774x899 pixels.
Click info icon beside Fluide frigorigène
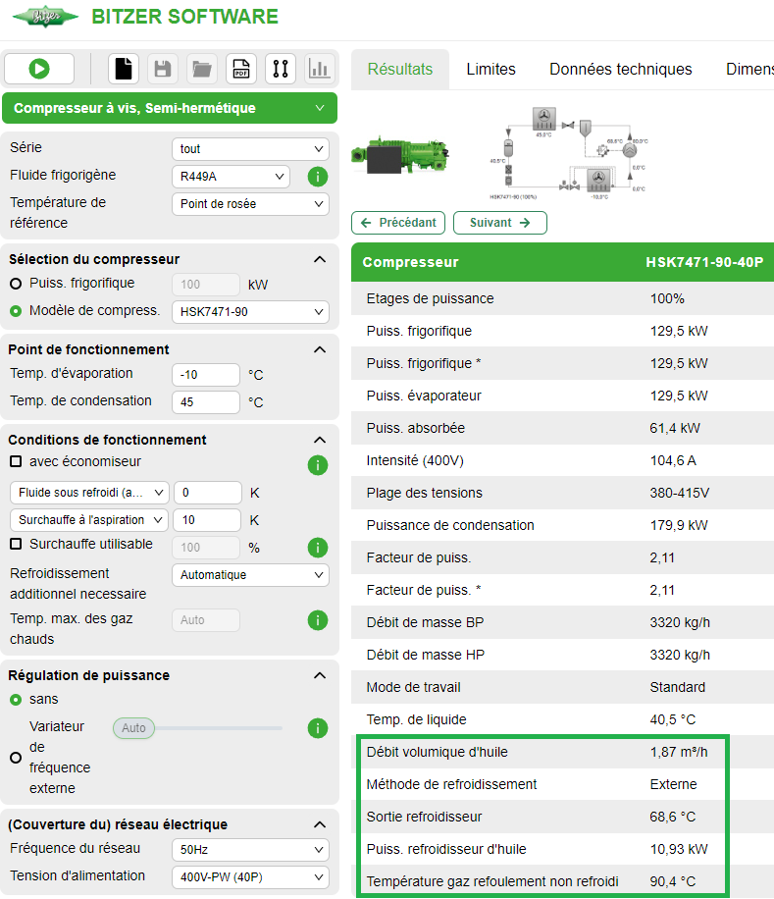point(317,178)
